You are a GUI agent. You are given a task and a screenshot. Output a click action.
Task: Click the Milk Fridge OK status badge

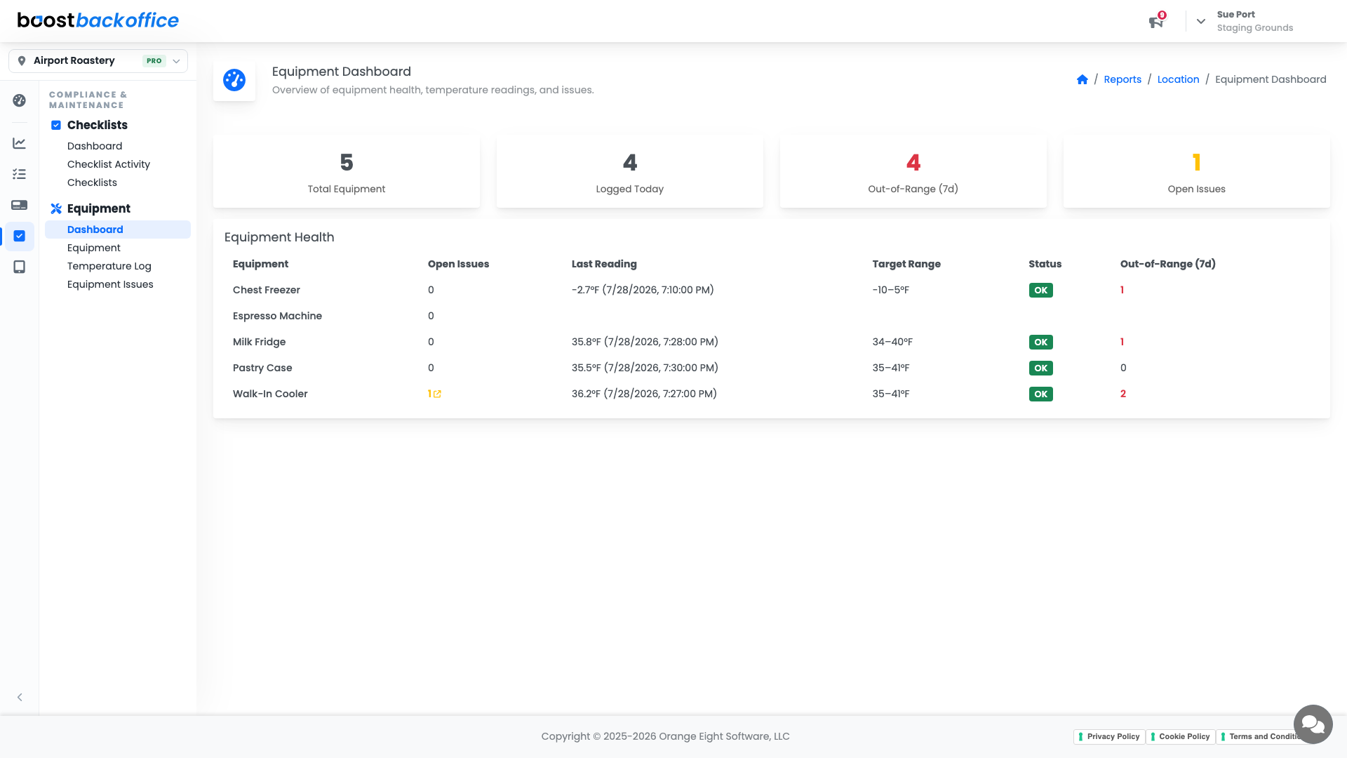pos(1040,343)
